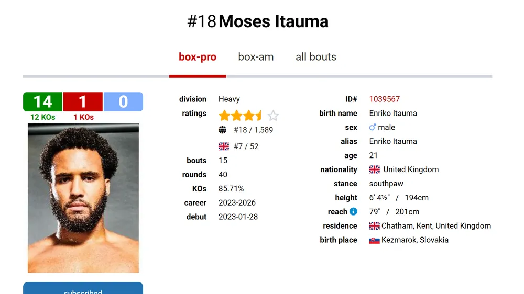Click the empty fifth rating star

[x=273, y=116]
